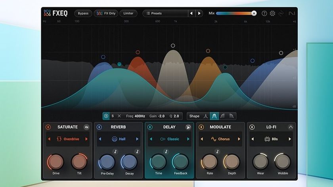Click the 4x oversampling badge on Saturate

point(86,127)
